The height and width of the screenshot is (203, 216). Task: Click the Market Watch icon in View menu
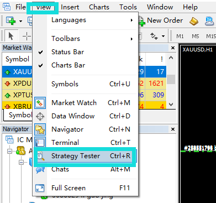click(40, 103)
